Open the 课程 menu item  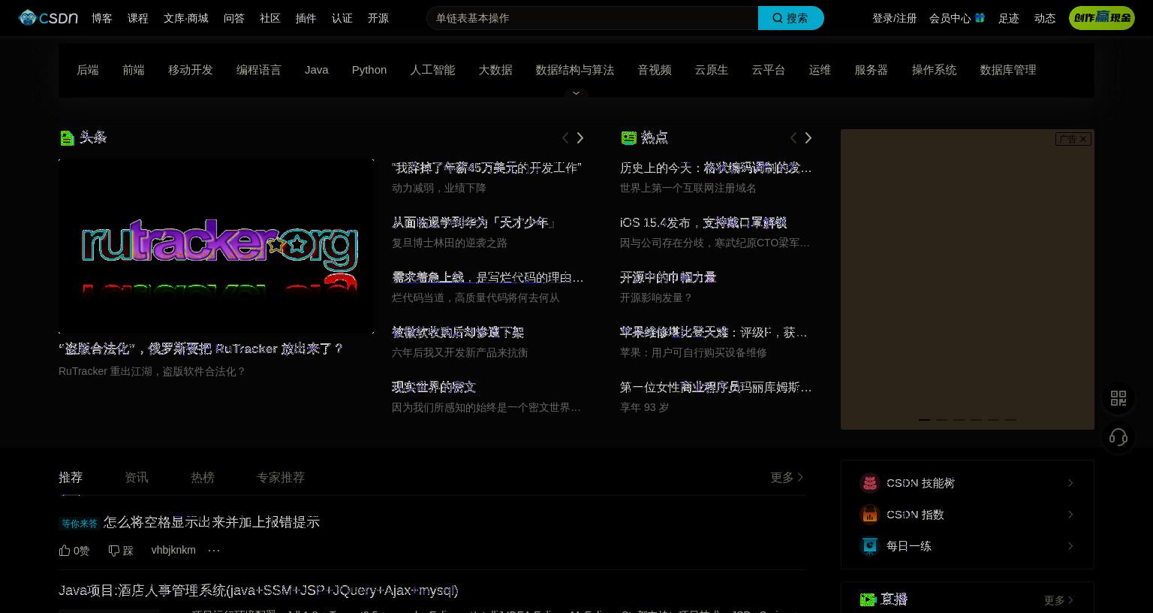tap(138, 18)
